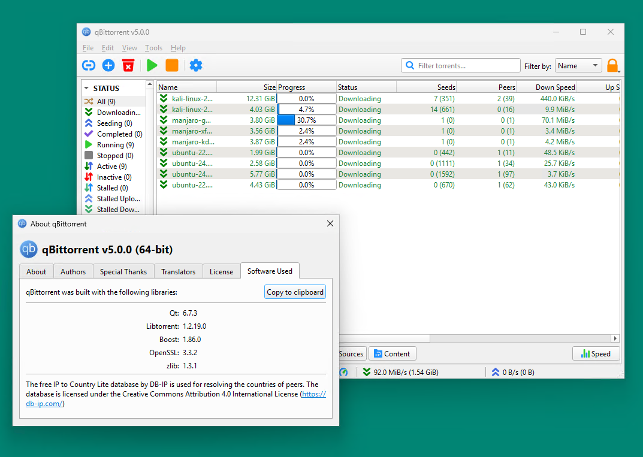Viewport: 643px width, 457px height.
Task: Click the 4.7% progress bar of kali-linux torrent
Action: (307, 110)
